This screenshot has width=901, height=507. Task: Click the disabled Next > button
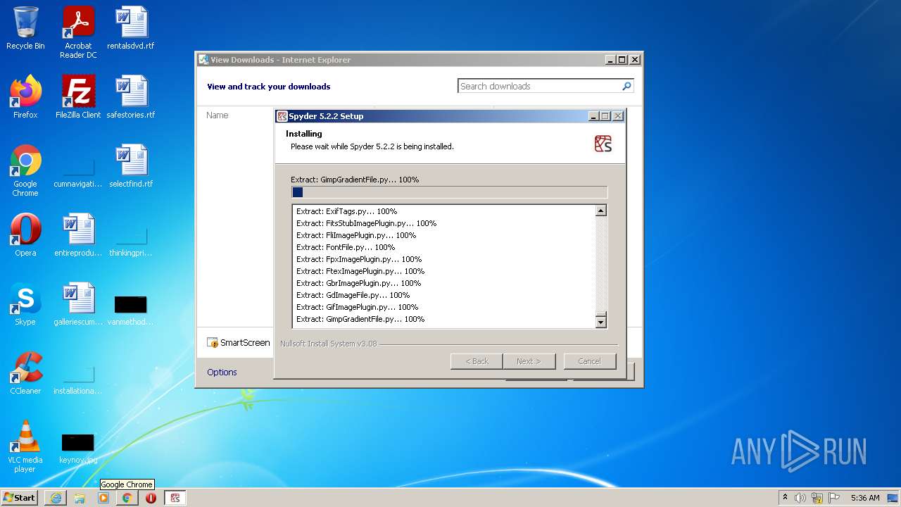coord(529,361)
